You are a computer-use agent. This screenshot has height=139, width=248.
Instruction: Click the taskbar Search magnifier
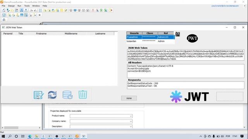pyautogui.click(x=10, y=136)
